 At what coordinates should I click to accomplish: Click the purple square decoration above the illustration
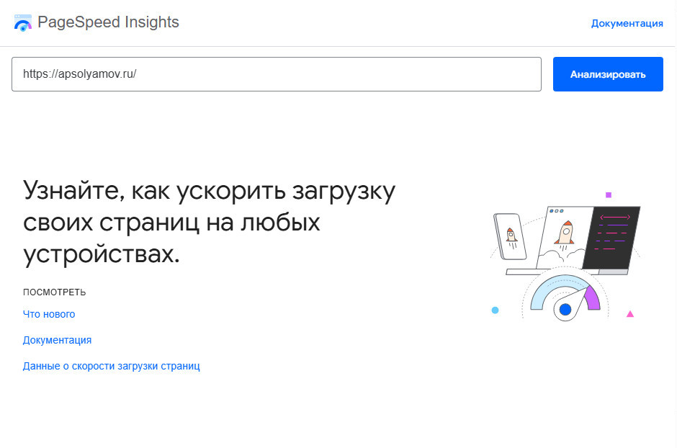click(x=609, y=193)
